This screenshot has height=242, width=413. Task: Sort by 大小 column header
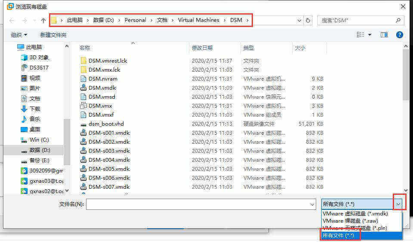(x=300, y=48)
